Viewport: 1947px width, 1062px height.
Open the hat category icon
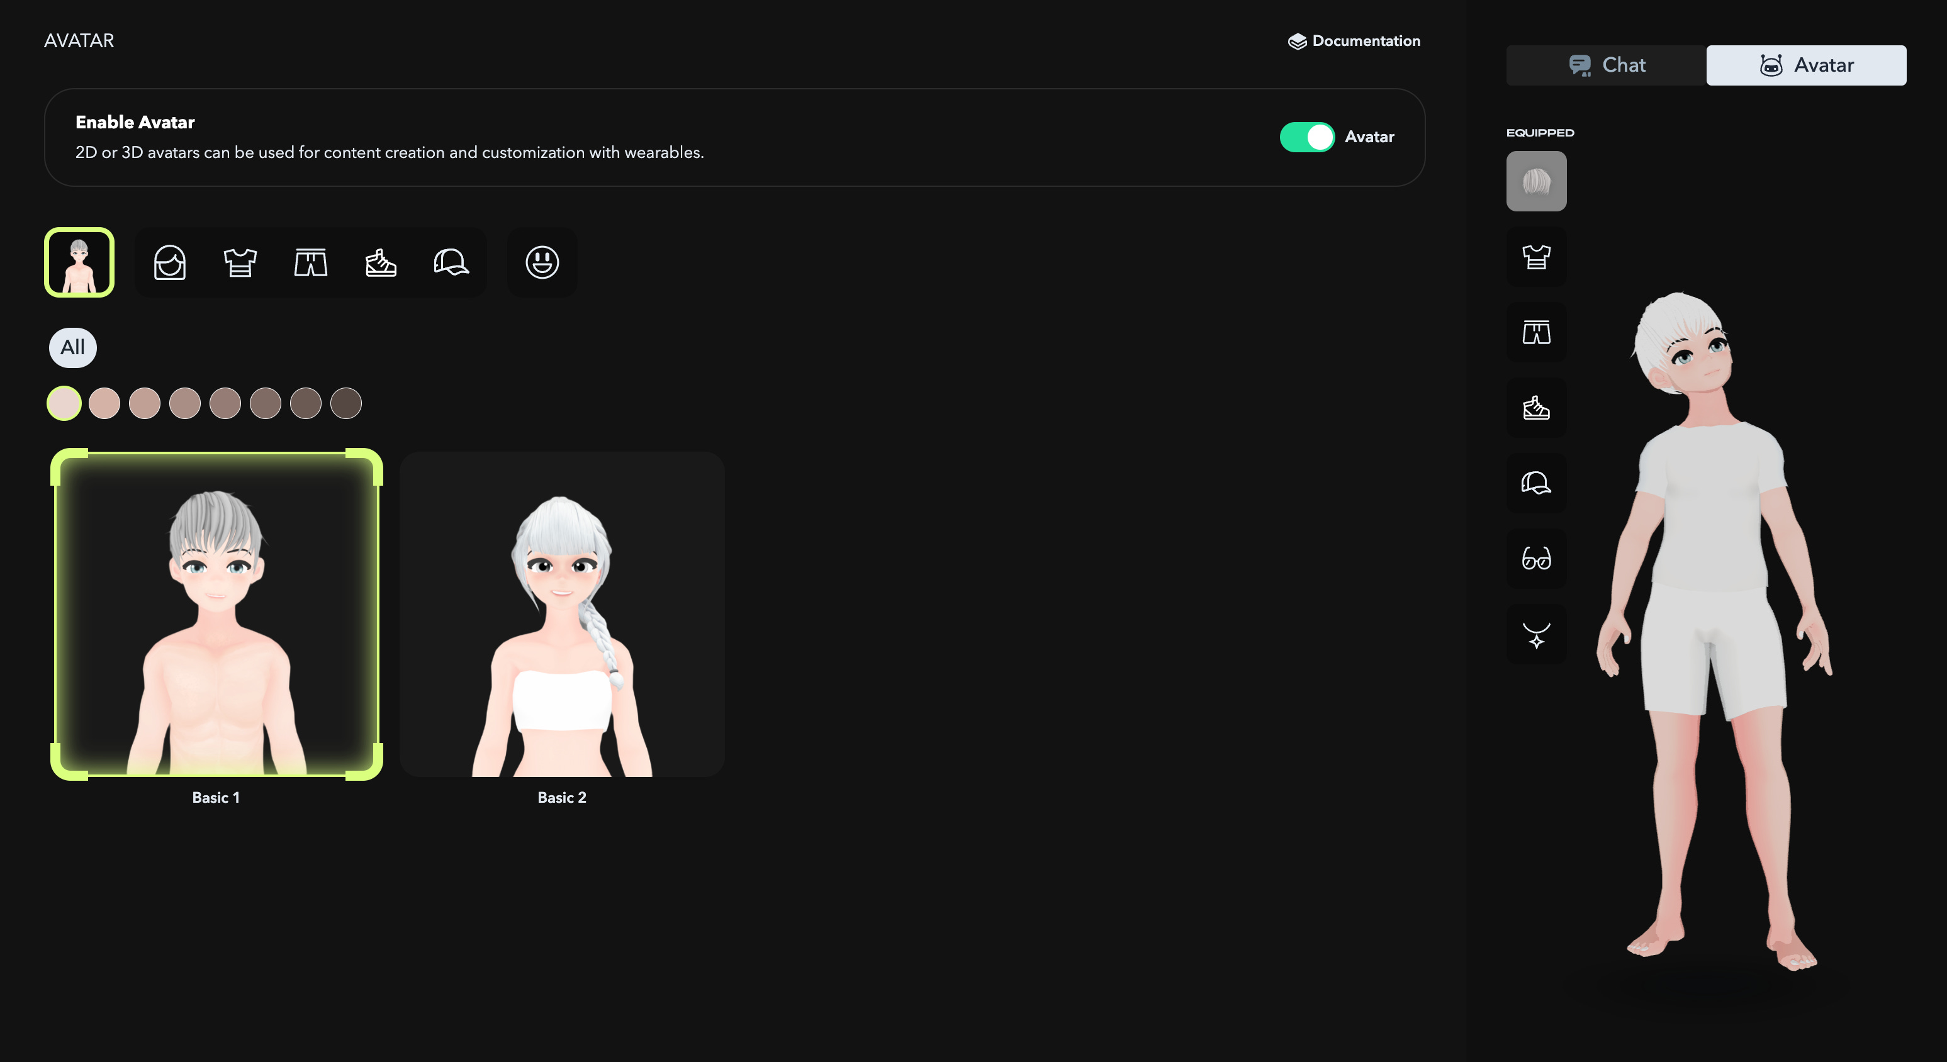pos(451,262)
